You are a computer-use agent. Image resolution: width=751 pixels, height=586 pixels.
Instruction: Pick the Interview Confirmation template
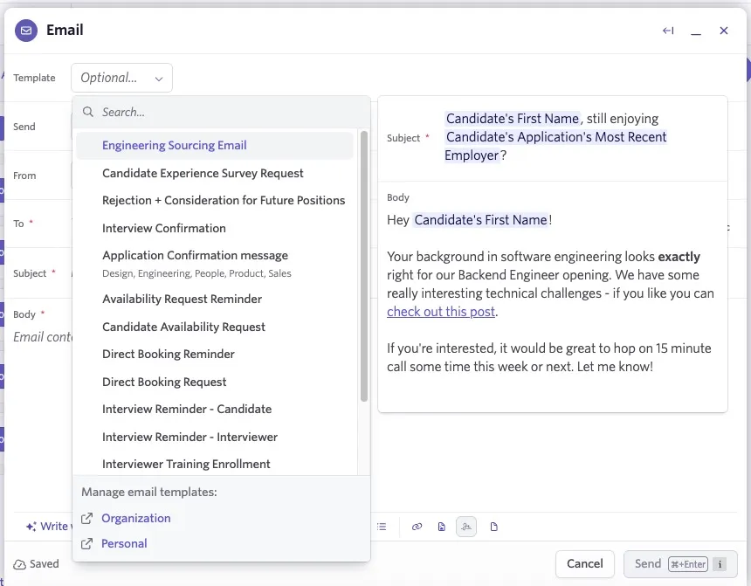tap(215, 229)
